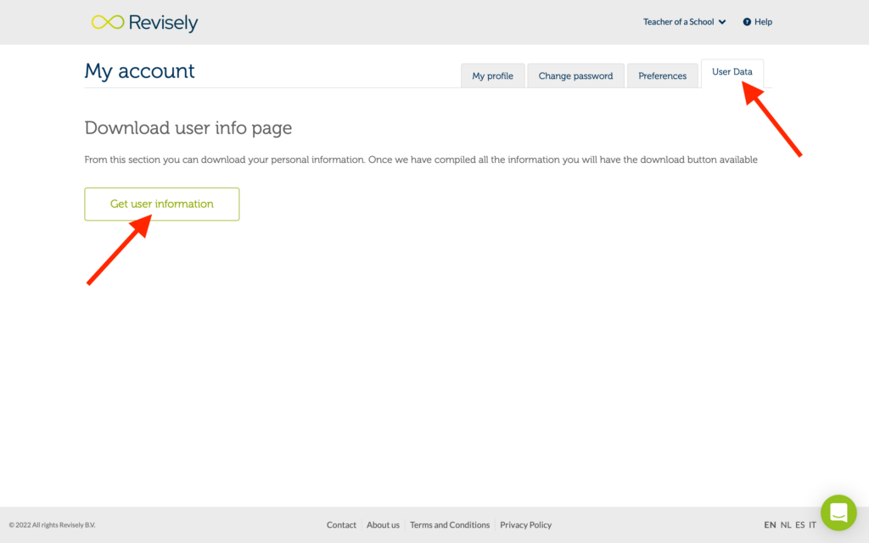Click the chevron beside Teacher of a School
Image resolution: width=869 pixels, height=543 pixels.
(722, 21)
